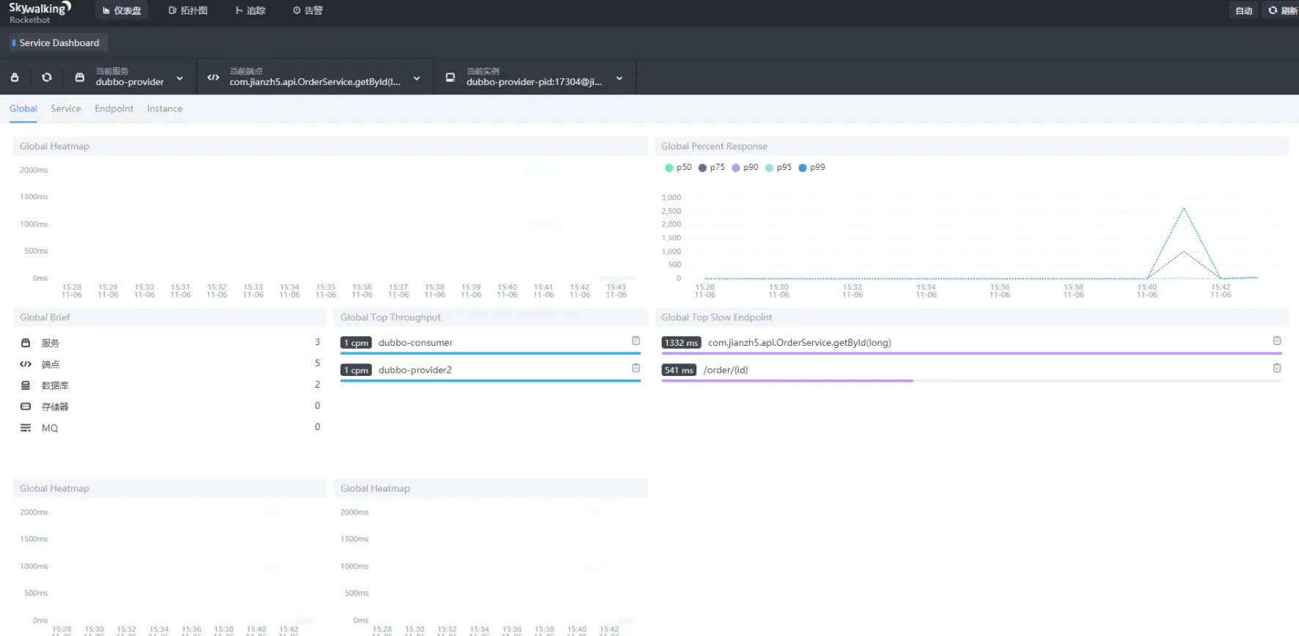Switch to the Endpoint tab

click(114, 108)
